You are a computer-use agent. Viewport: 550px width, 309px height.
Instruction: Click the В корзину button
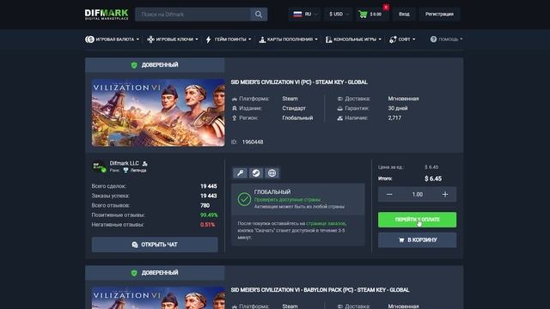tap(417, 240)
